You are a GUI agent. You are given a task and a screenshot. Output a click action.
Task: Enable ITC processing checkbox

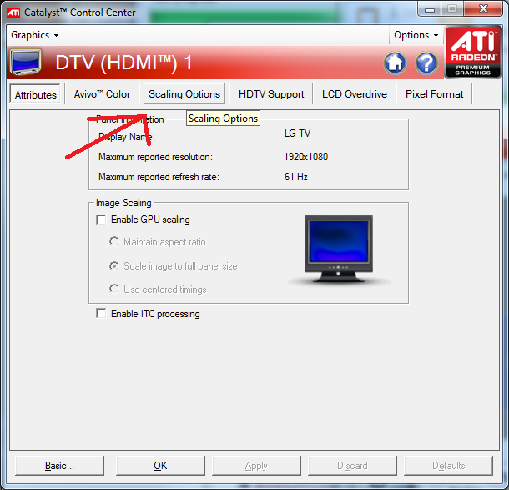(101, 314)
